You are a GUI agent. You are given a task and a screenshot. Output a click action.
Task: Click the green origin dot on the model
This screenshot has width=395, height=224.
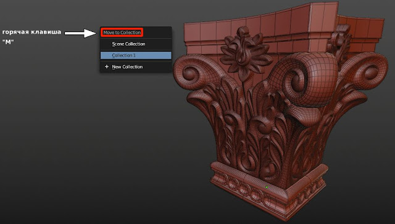267,187
